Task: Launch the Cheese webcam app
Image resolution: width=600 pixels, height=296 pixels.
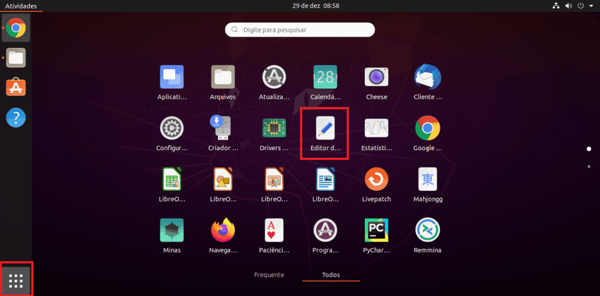Action: [377, 77]
